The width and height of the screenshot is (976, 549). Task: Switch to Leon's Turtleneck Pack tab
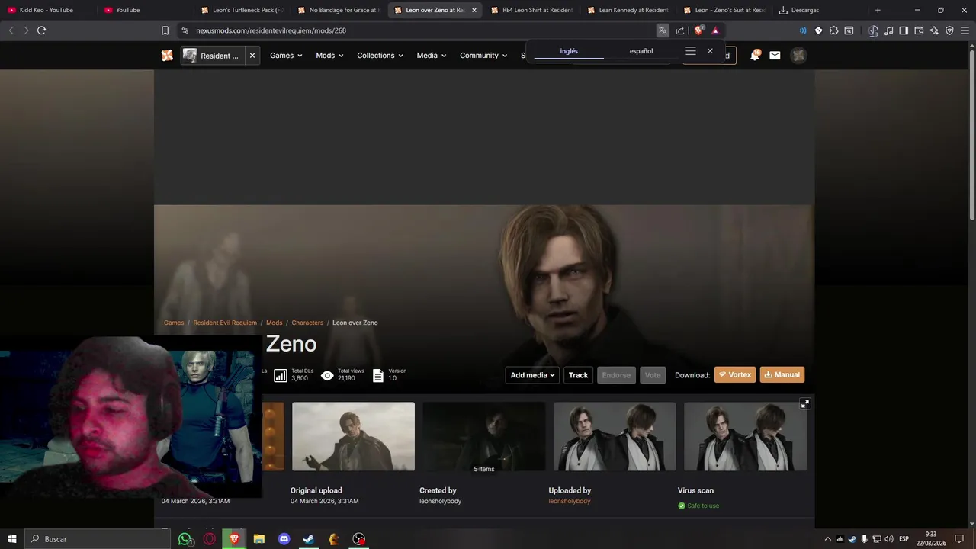[242, 10]
